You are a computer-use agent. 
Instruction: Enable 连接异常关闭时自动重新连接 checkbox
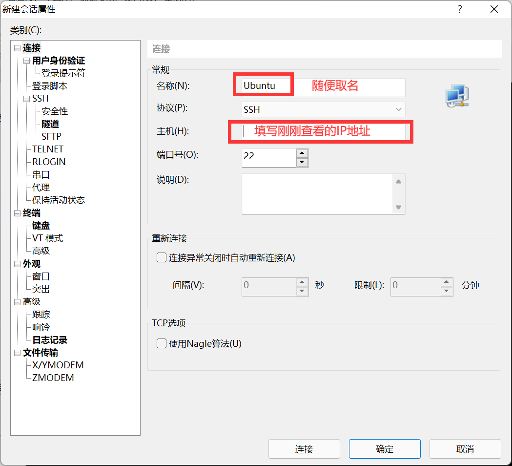click(x=161, y=257)
